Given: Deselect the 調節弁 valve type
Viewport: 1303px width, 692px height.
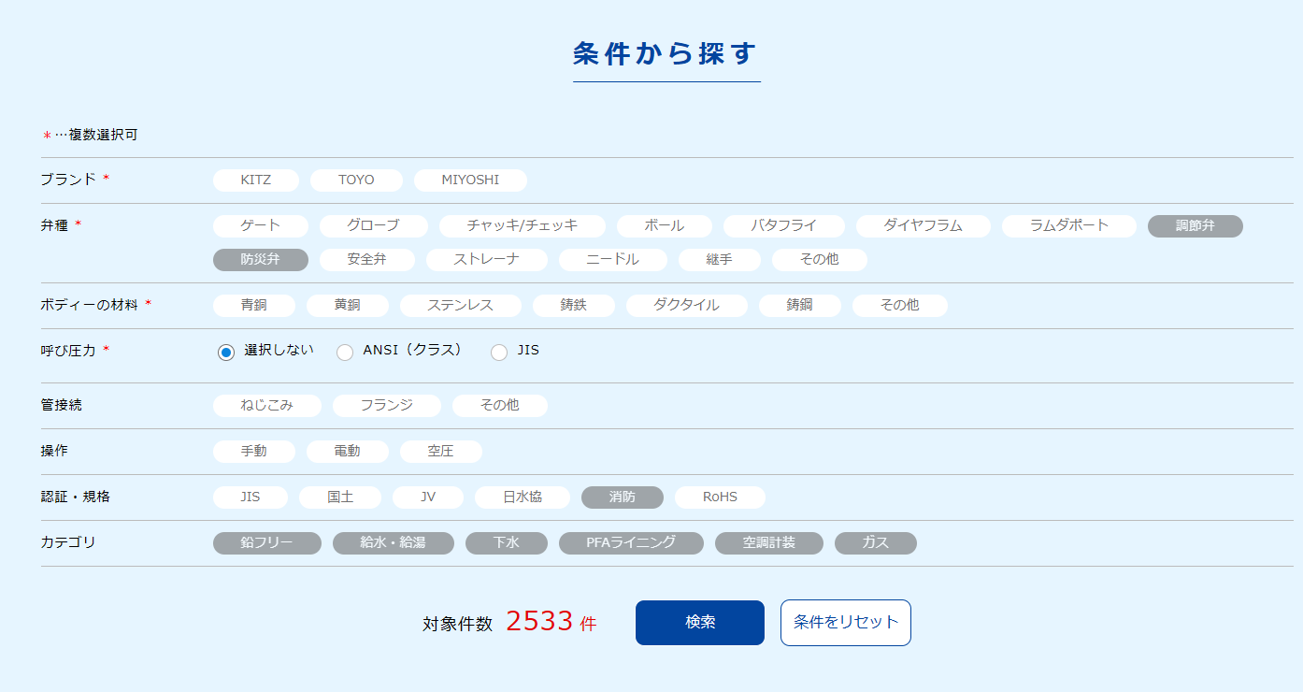Looking at the screenshot, I should point(1195,225).
